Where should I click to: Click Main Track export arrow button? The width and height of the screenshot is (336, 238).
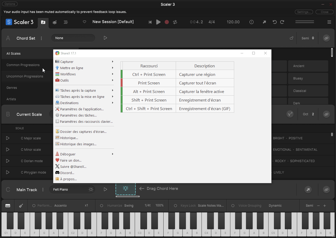click(x=308, y=190)
